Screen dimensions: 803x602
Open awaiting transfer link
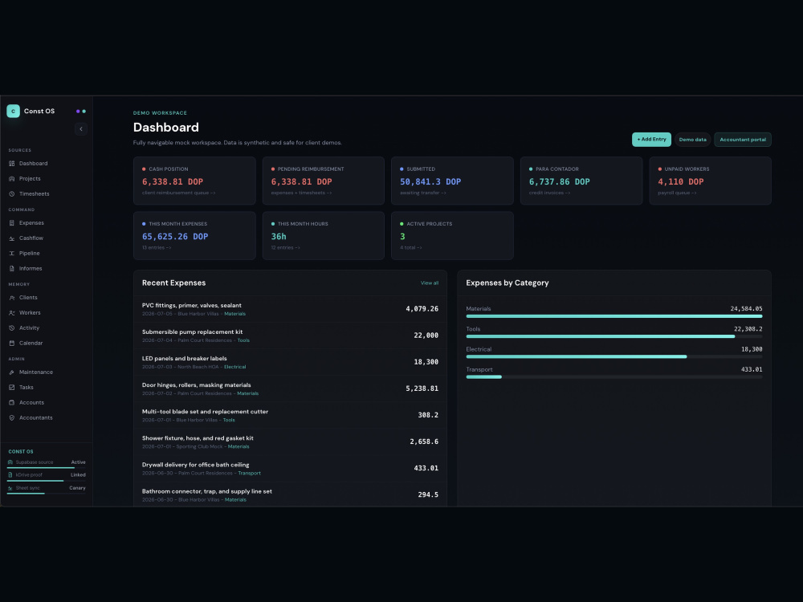pos(423,193)
